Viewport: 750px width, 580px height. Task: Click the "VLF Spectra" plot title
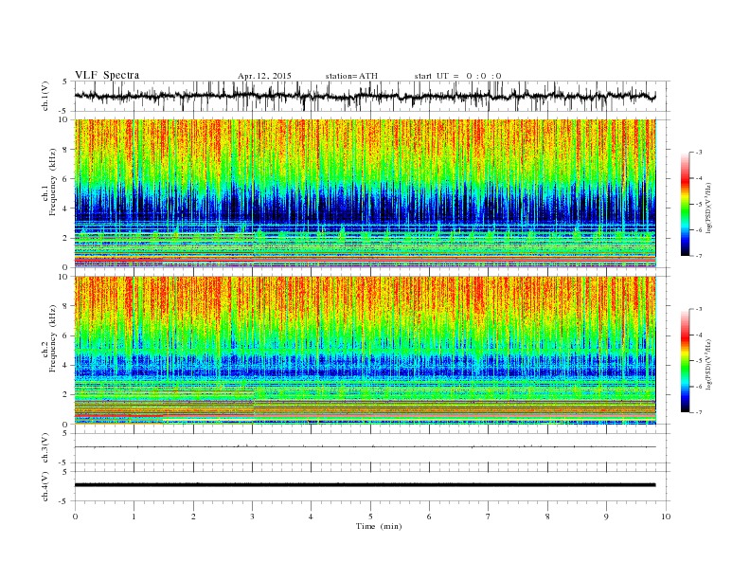[x=107, y=75]
